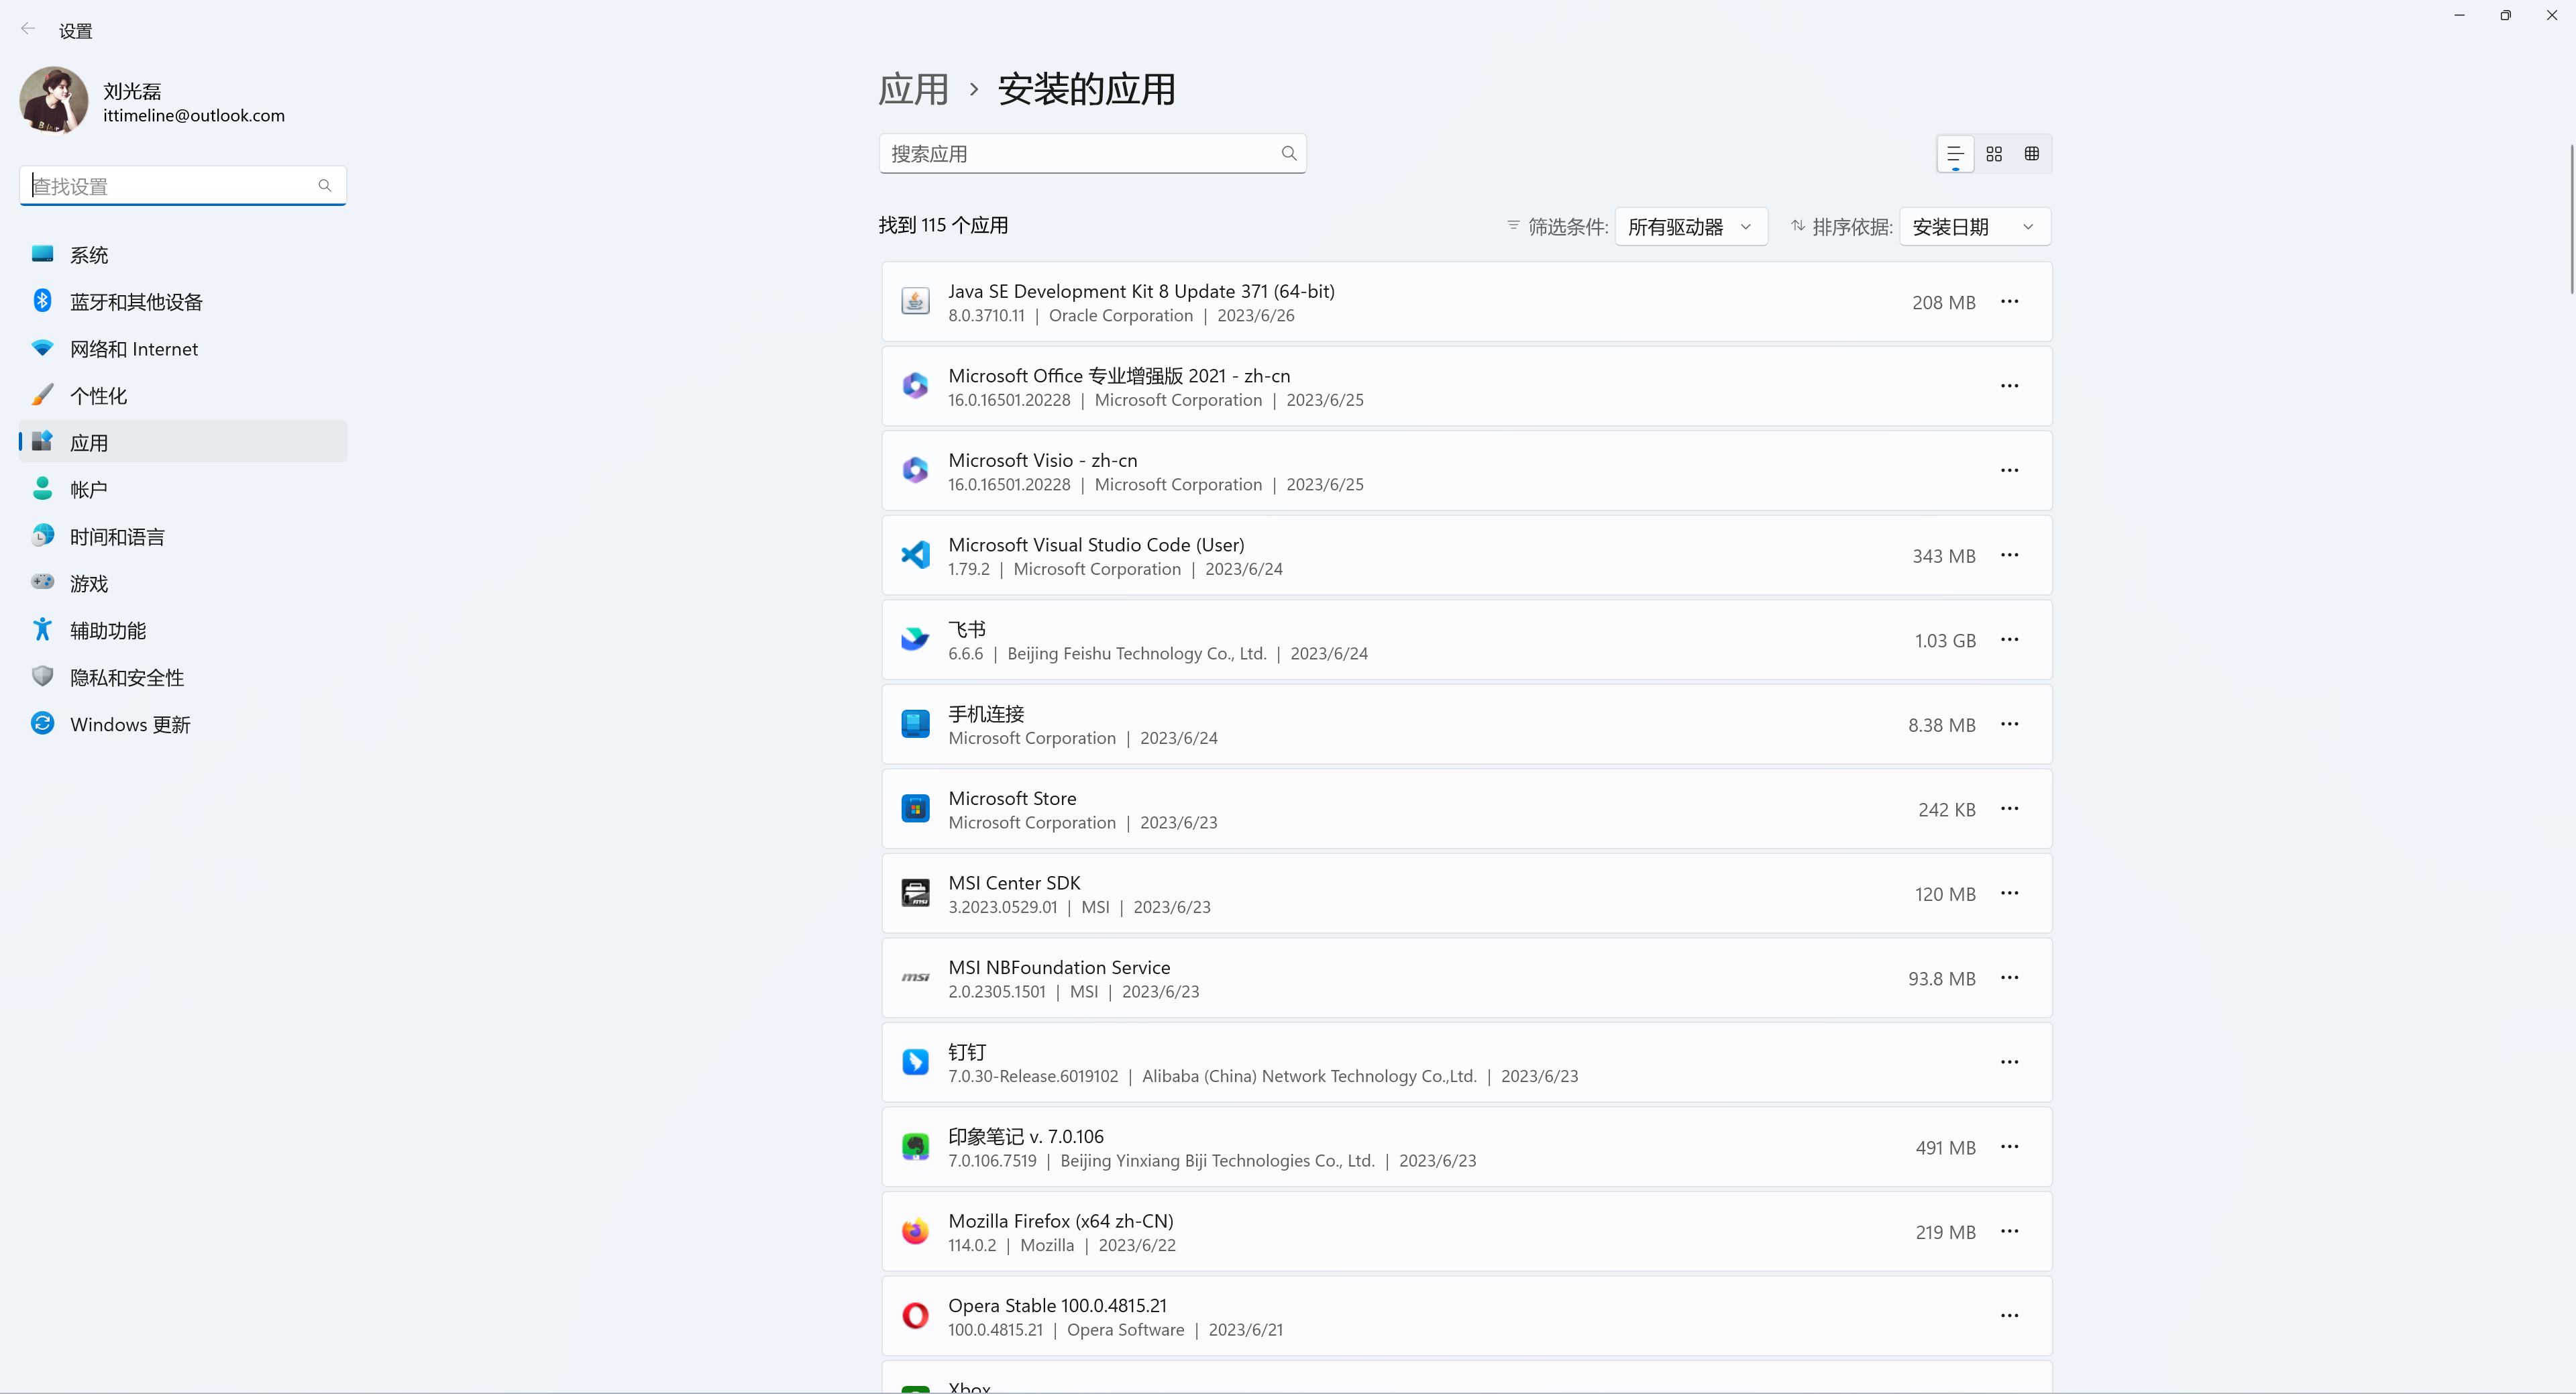The height and width of the screenshot is (1394, 2576).
Task: Click magnifier icon in 查找设置 box
Action: coord(325,185)
